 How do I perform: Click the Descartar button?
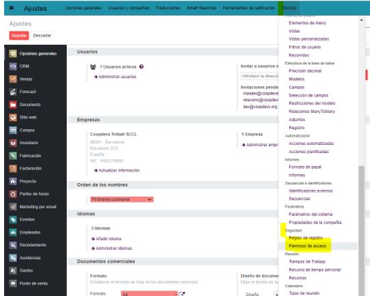click(42, 36)
